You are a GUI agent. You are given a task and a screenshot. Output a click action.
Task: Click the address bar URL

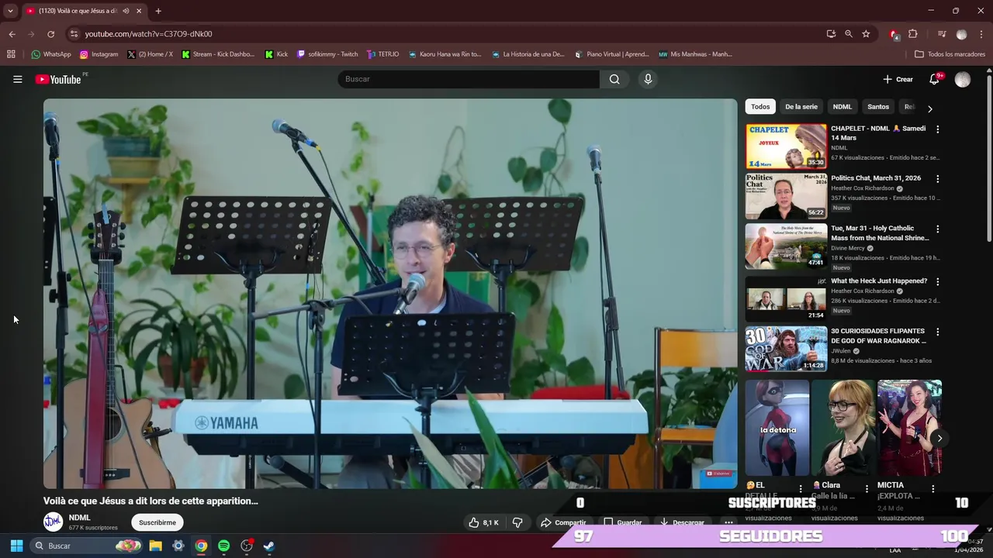tap(148, 34)
